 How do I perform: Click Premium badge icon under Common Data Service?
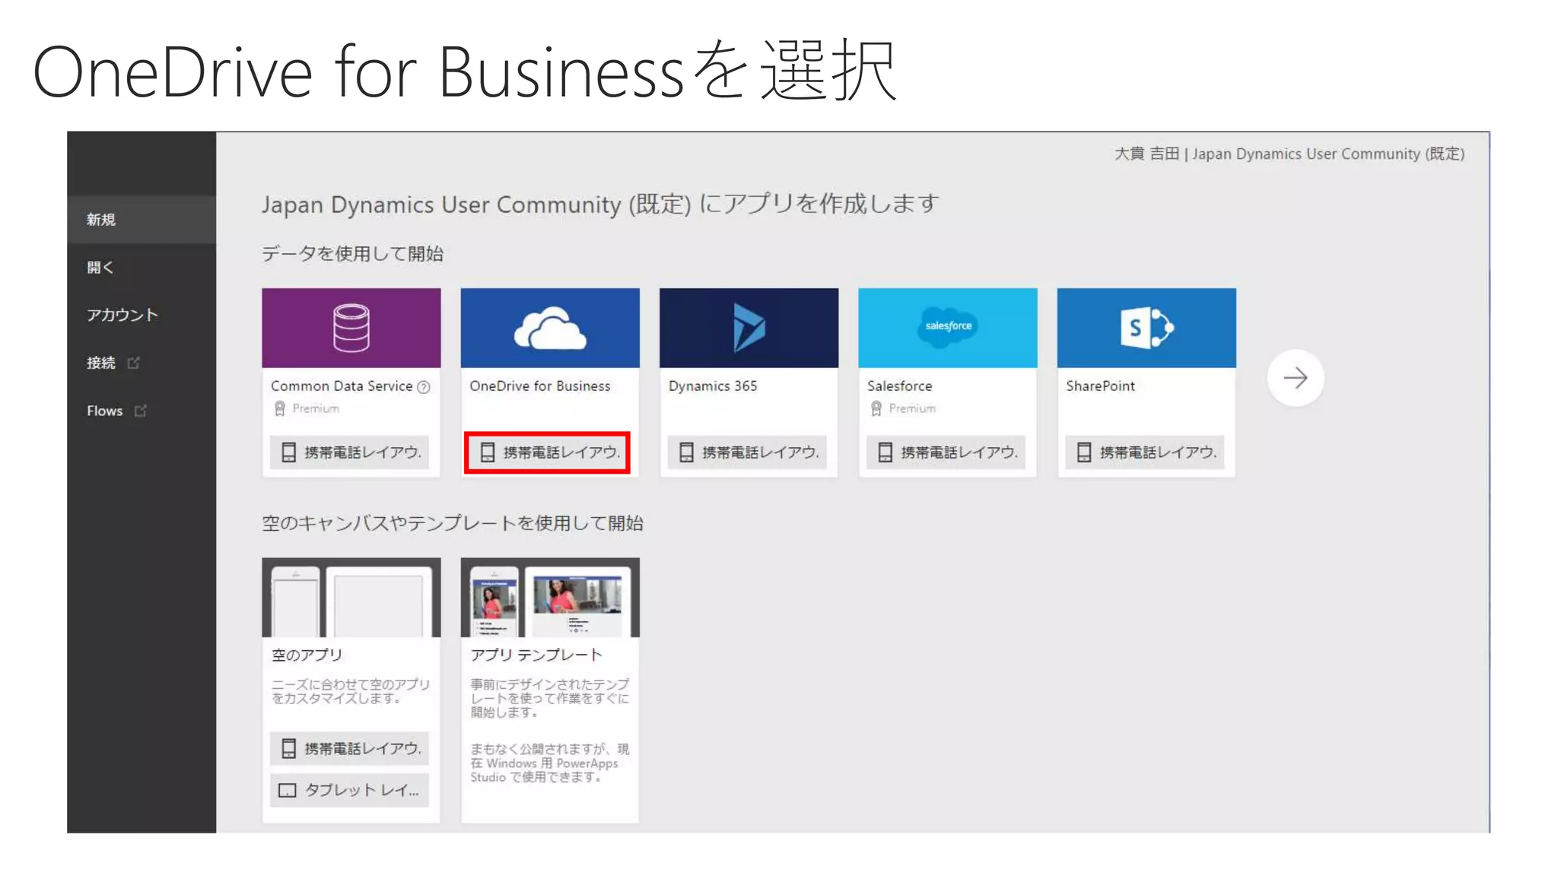tap(280, 408)
